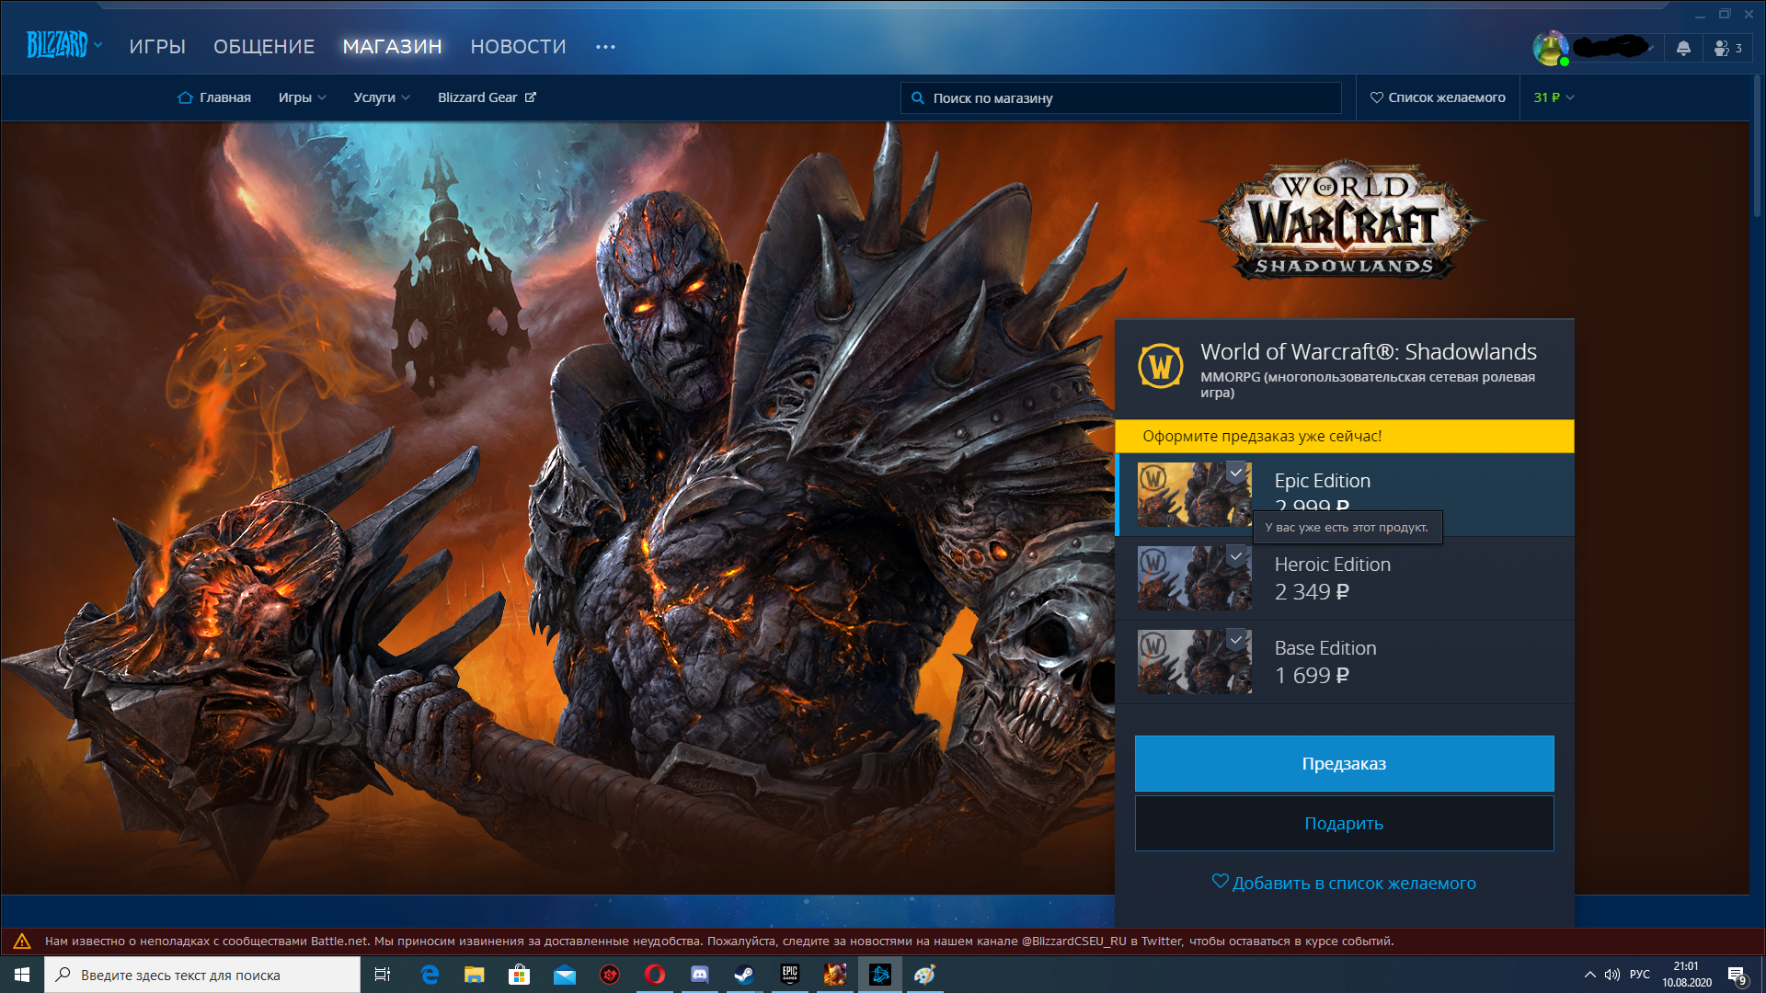Open Task View in the taskbar
This screenshot has width=1766, height=993.
point(383,975)
